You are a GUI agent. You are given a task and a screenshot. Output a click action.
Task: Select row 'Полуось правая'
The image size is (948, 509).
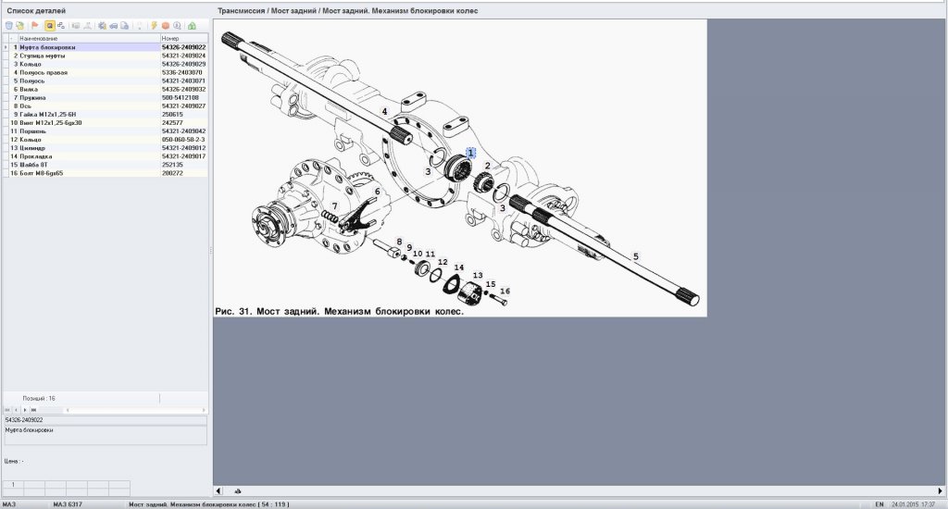click(x=106, y=72)
